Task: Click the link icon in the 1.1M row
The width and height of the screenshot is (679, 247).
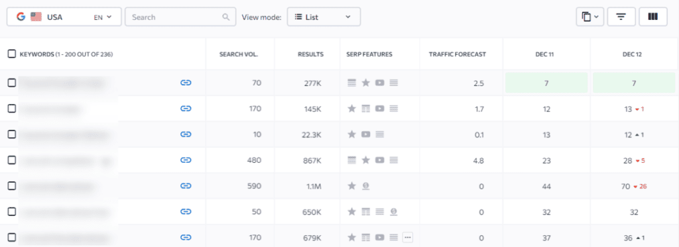Action: point(186,186)
